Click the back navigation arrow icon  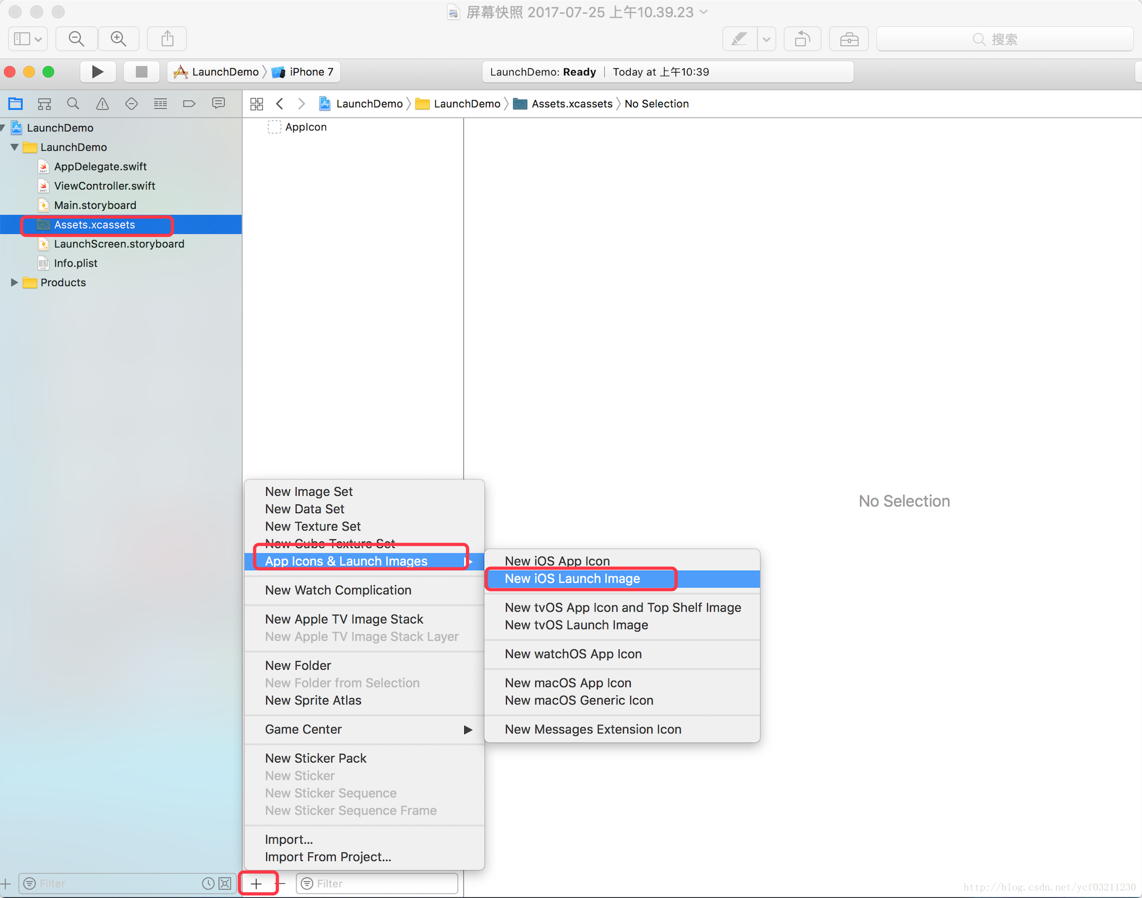(282, 104)
